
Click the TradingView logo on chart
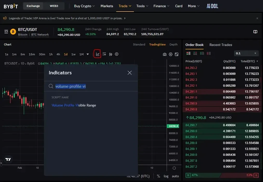pos(8,159)
